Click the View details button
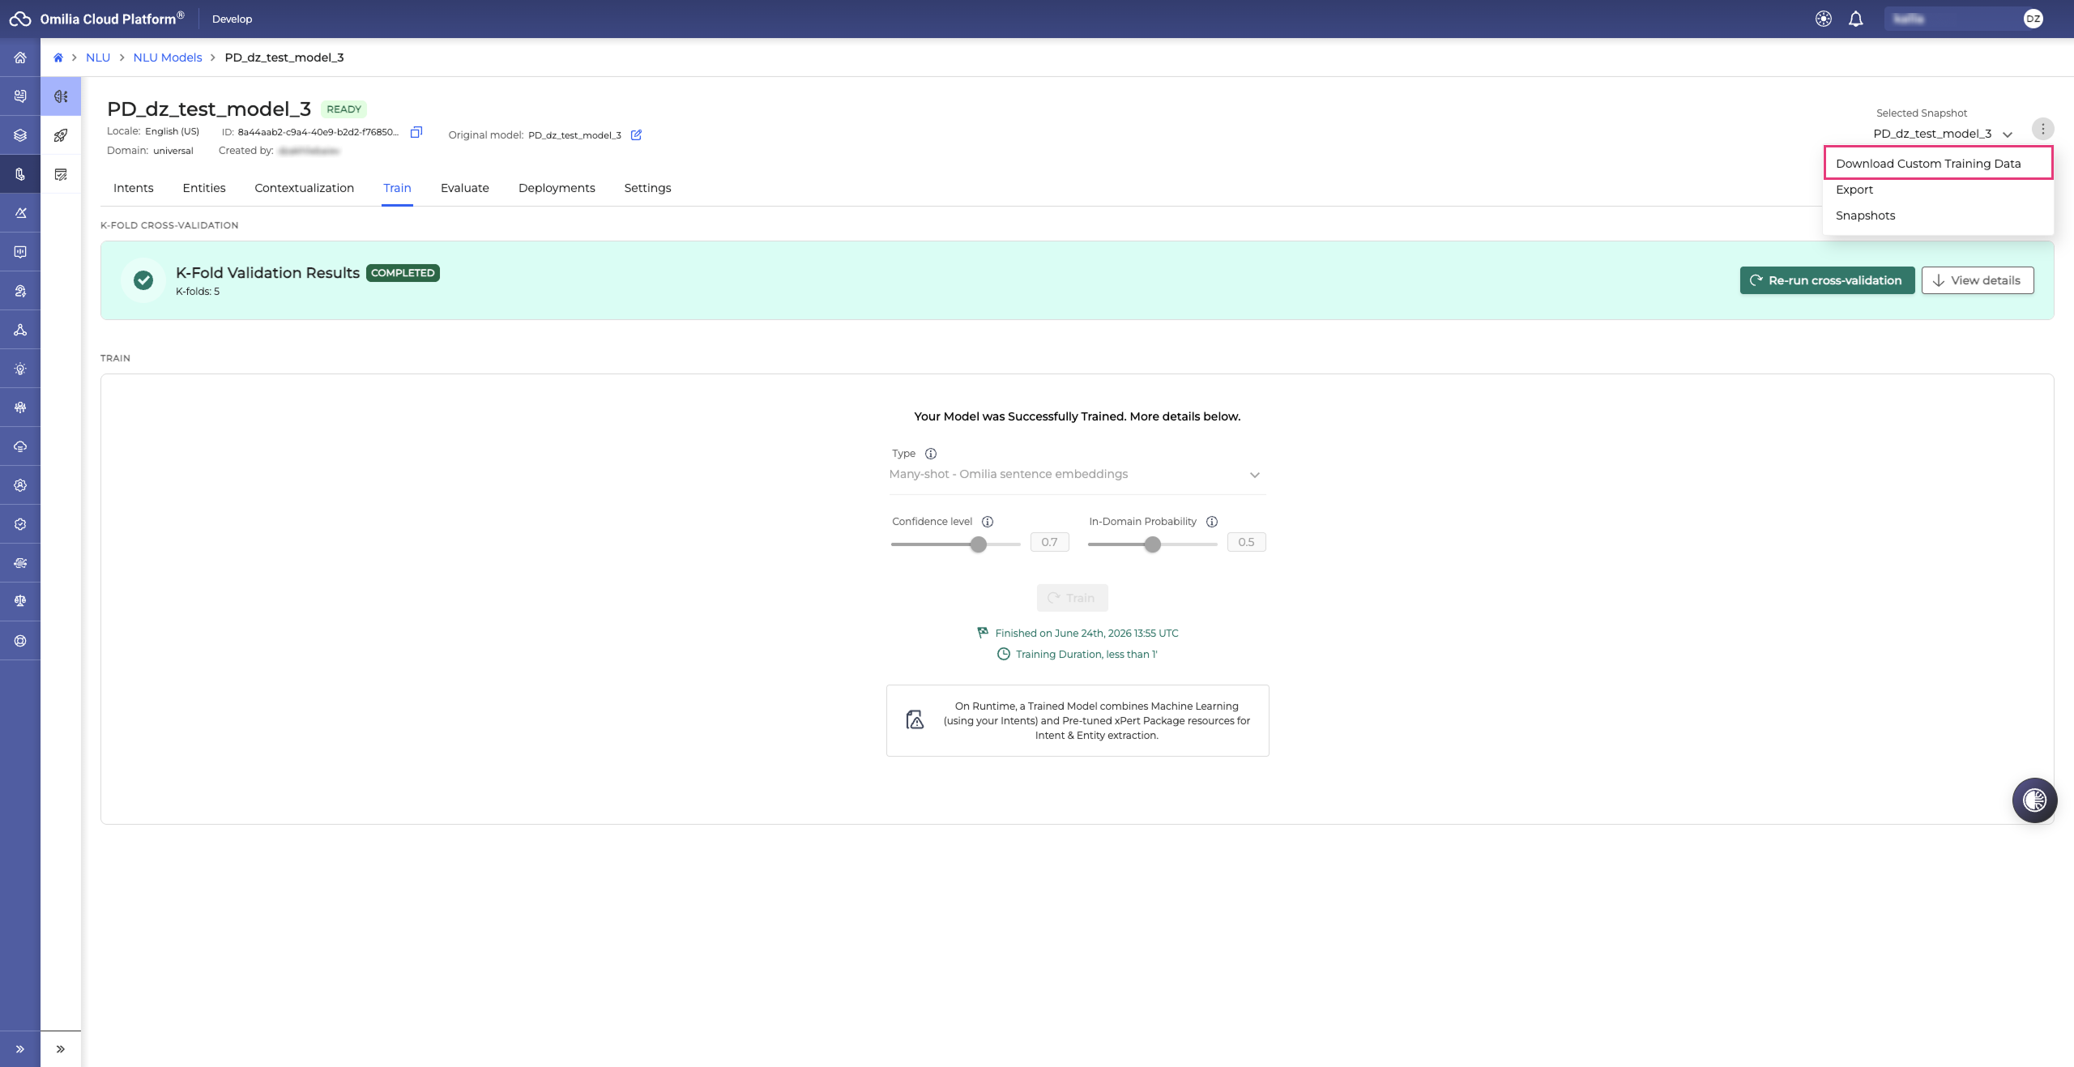 click(x=1978, y=280)
